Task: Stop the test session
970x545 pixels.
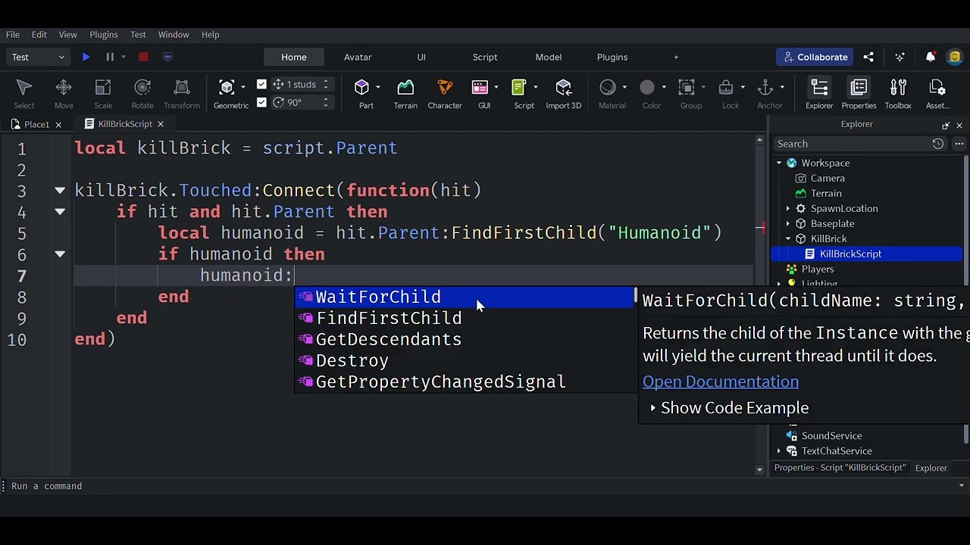Action: click(x=143, y=57)
